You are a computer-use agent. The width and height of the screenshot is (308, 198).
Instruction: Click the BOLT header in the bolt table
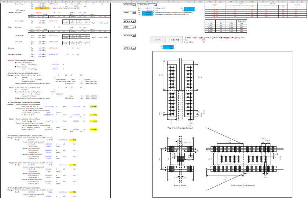[x=210, y=4]
